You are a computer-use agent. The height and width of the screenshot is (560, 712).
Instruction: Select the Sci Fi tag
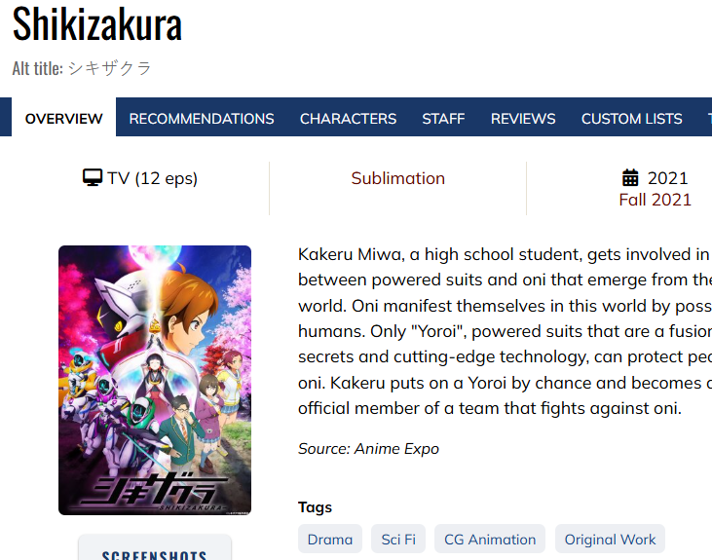pos(398,540)
